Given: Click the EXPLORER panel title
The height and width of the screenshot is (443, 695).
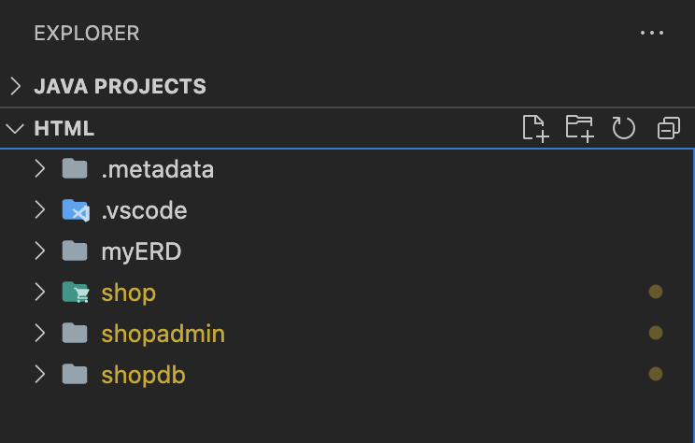Looking at the screenshot, I should 86,33.
